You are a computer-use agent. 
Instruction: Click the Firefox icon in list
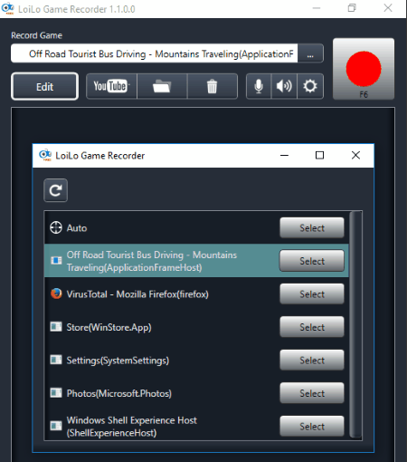coord(56,294)
